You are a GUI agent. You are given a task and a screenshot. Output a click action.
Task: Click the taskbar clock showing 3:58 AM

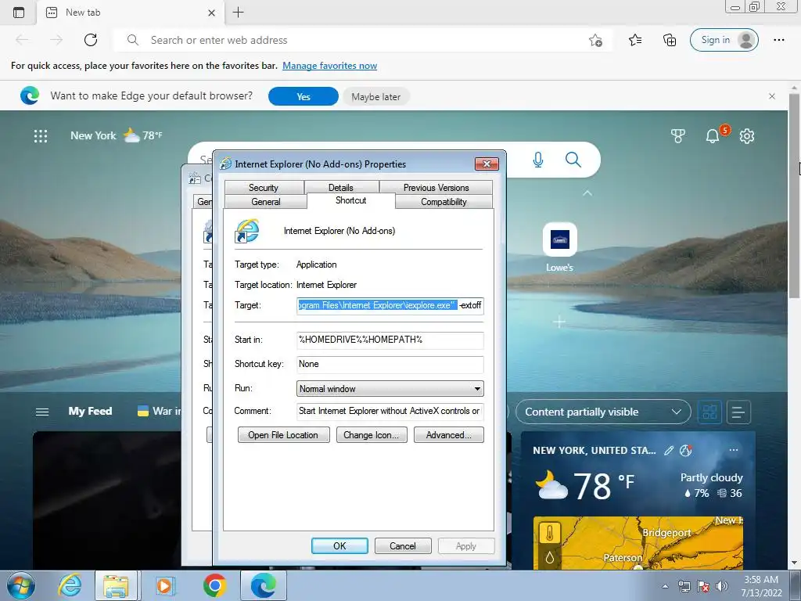tap(761, 586)
